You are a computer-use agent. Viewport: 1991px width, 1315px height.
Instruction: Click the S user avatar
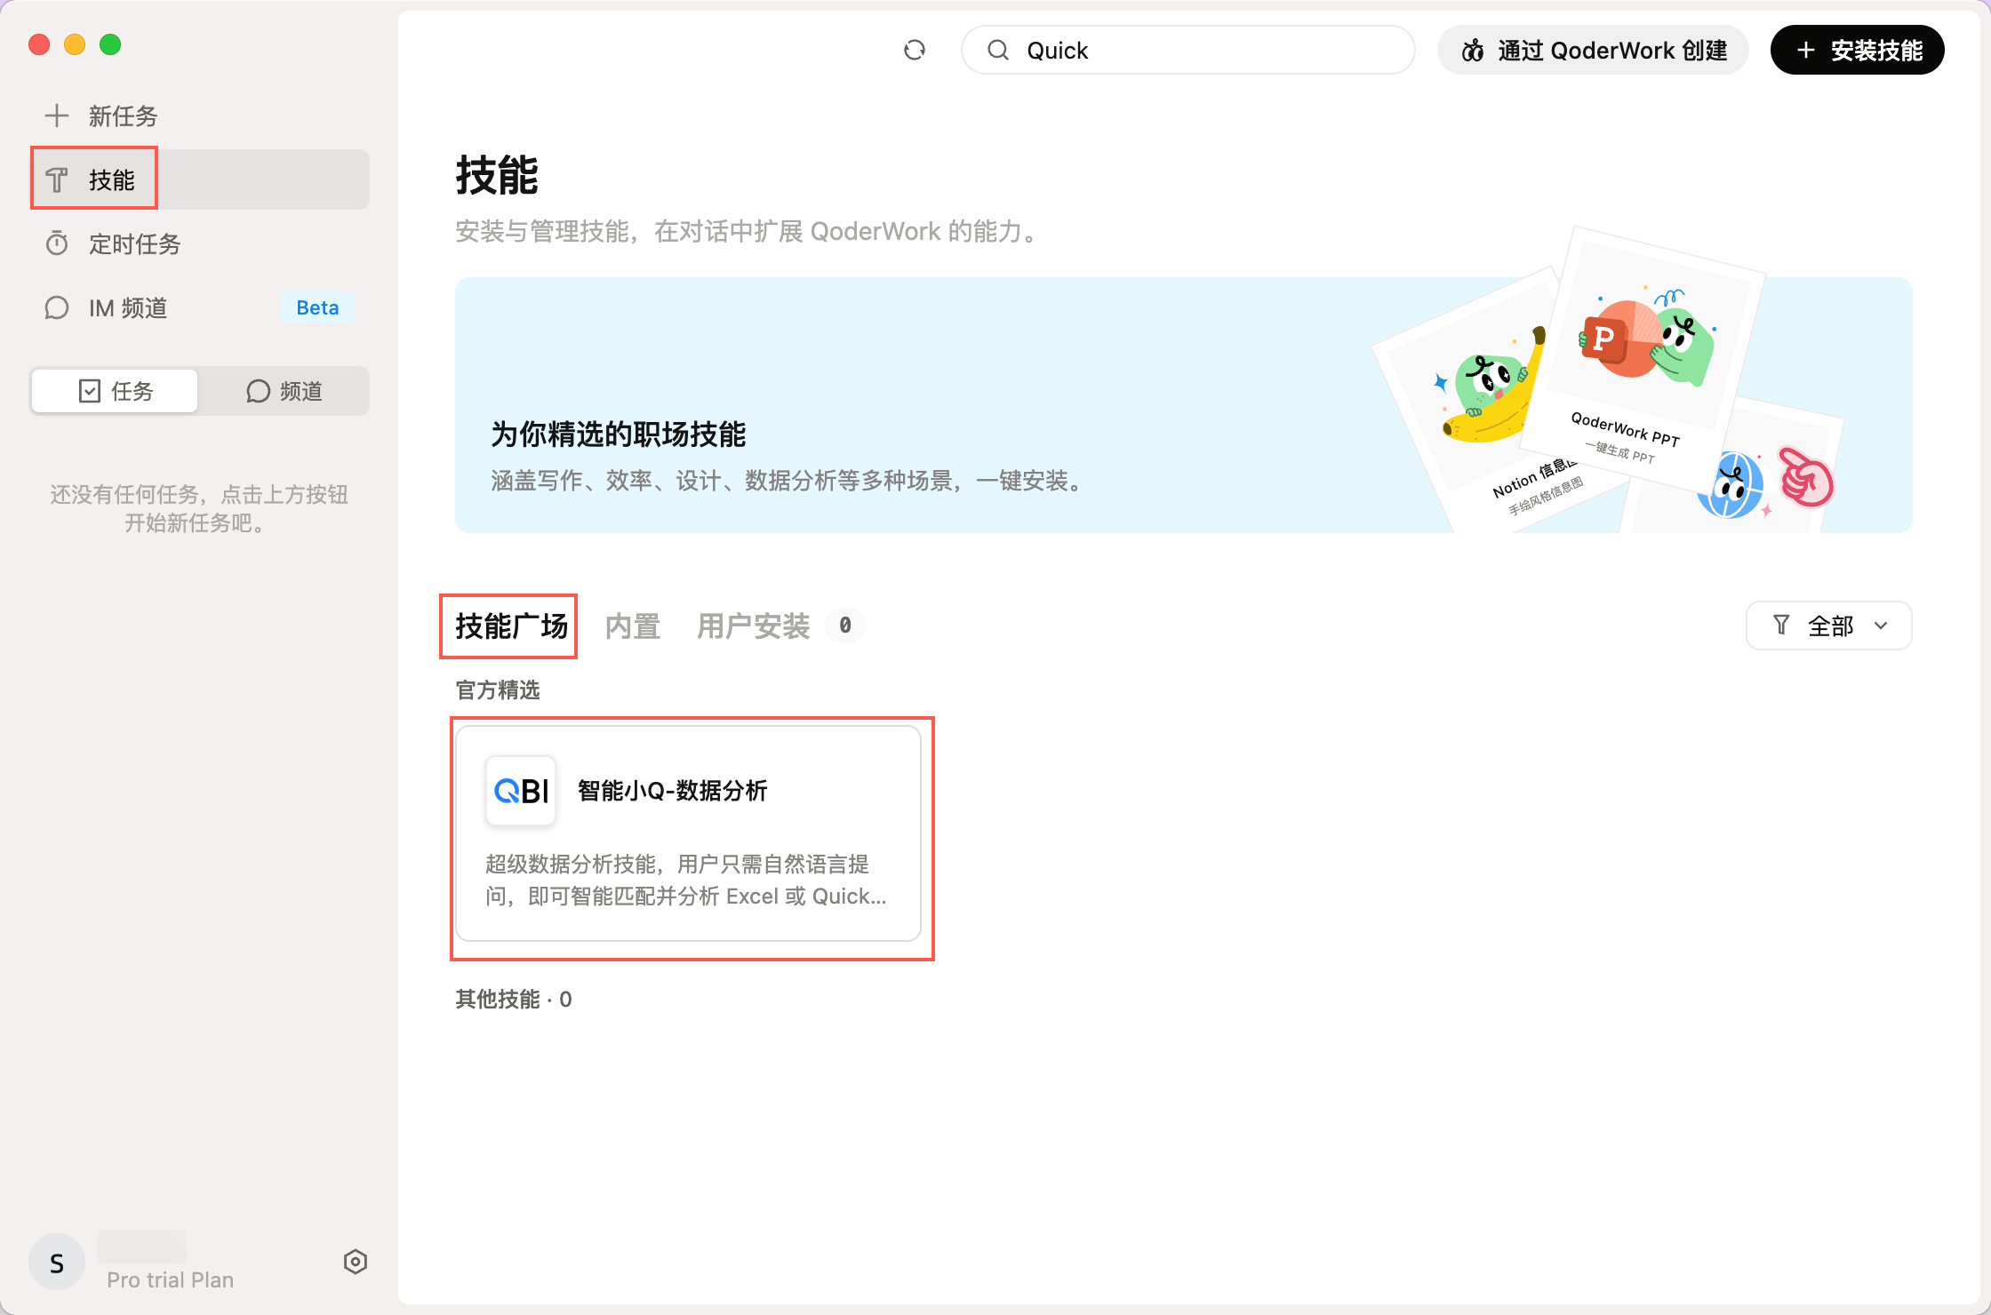click(x=57, y=1262)
